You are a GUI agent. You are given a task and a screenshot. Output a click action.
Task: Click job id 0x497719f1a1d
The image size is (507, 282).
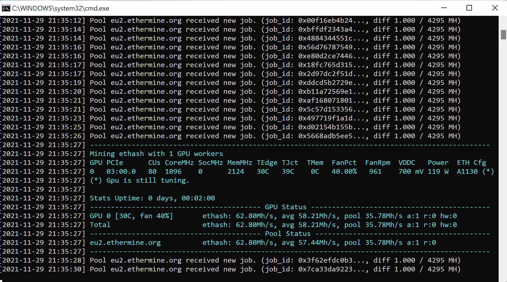pos(325,118)
